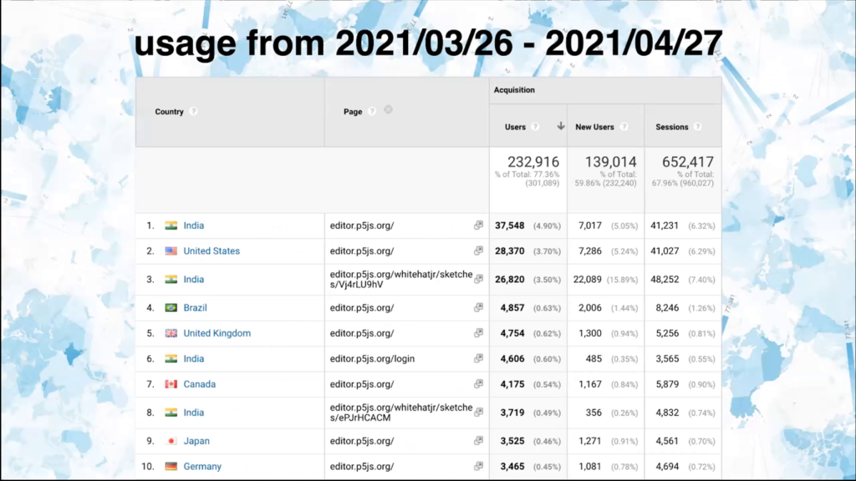Toggle the sort arrow on Users column
The height and width of the screenshot is (481, 856).
point(561,126)
